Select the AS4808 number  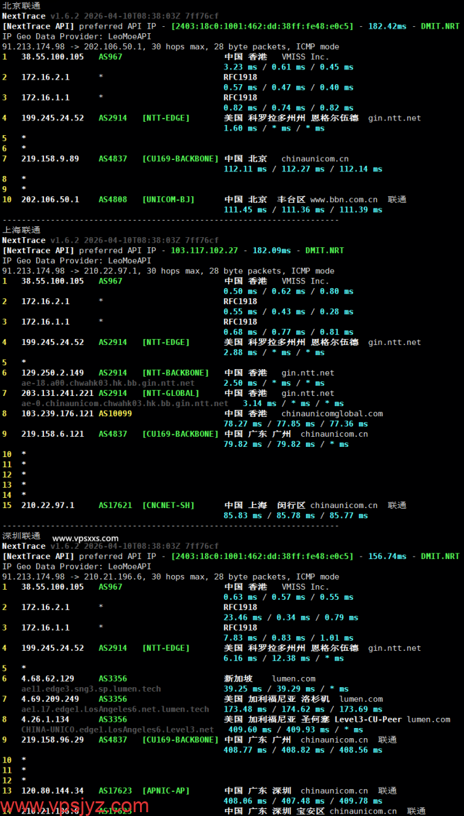tap(113, 200)
